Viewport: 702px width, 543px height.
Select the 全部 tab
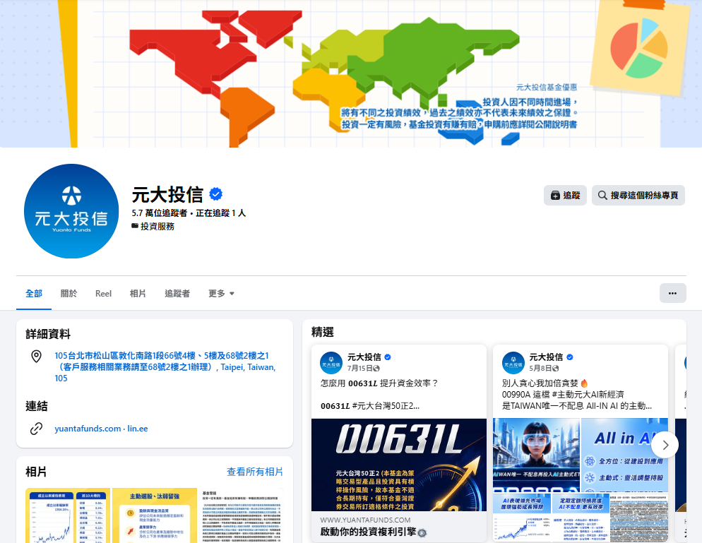[x=34, y=294]
